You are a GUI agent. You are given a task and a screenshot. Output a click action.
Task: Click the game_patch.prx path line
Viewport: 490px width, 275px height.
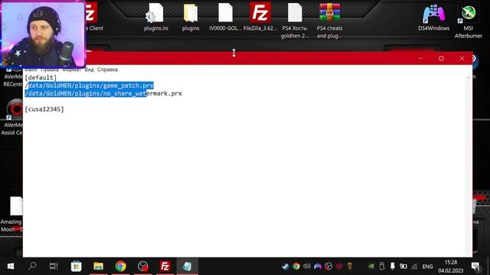89,86
